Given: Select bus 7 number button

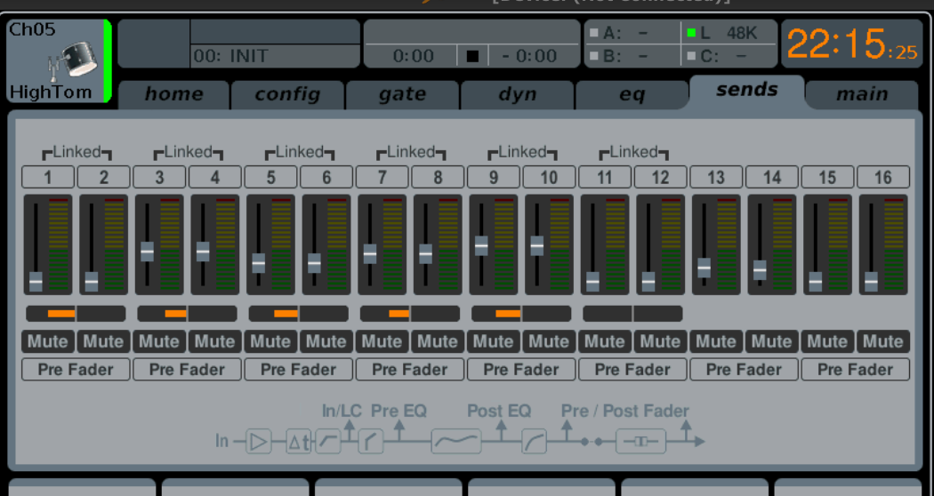Looking at the screenshot, I should (x=382, y=178).
